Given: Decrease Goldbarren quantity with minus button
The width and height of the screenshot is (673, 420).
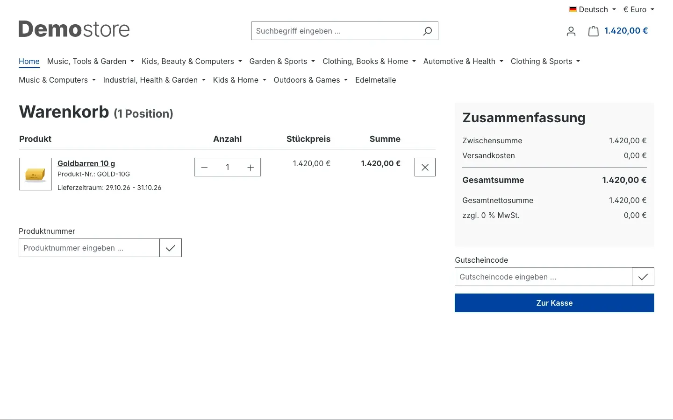Looking at the screenshot, I should click(x=204, y=168).
